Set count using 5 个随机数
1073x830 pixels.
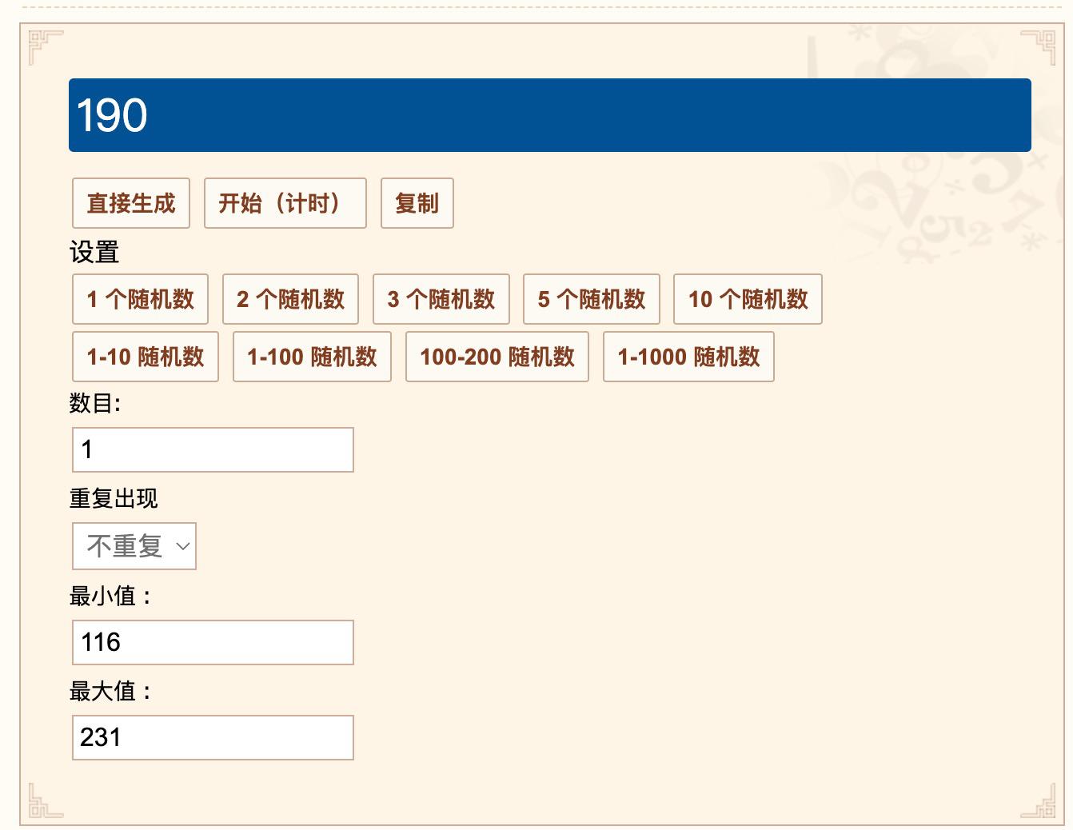591,299
